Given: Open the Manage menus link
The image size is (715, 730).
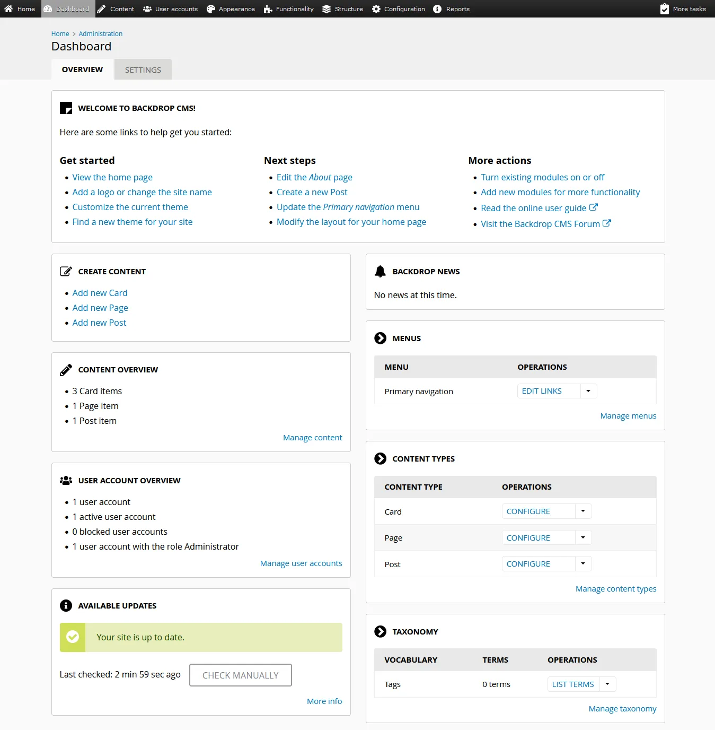Looking at the screenshot, I should (x=628, y=416).
